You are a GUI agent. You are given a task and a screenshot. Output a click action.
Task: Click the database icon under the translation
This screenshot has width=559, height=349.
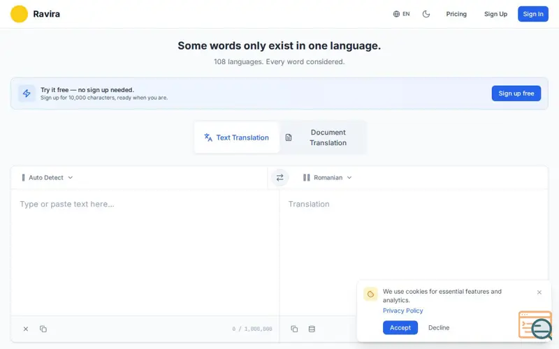(x=312, y=329)
